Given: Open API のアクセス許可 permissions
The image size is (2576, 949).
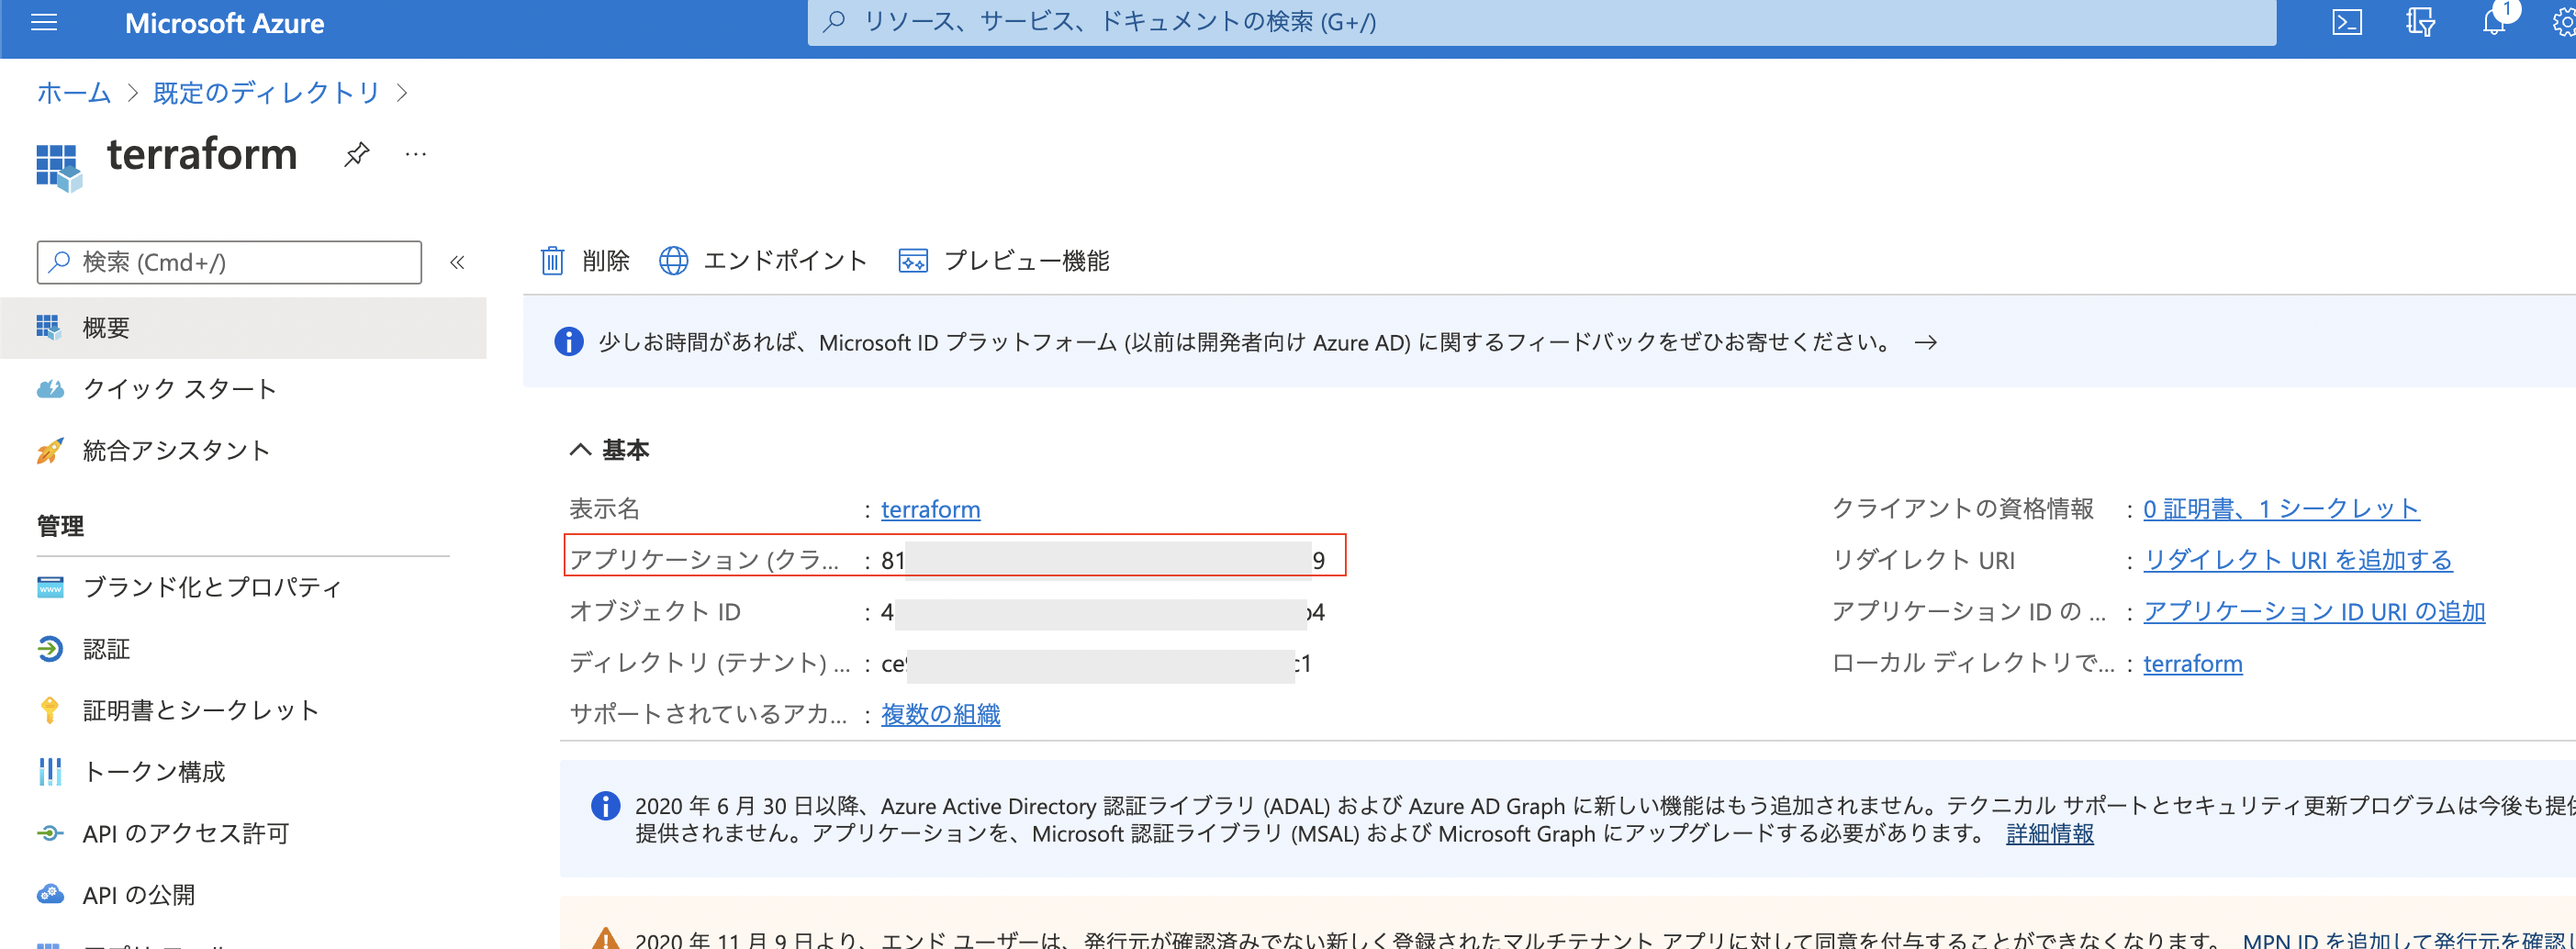Looking at the screenshot, I should 185,833.
